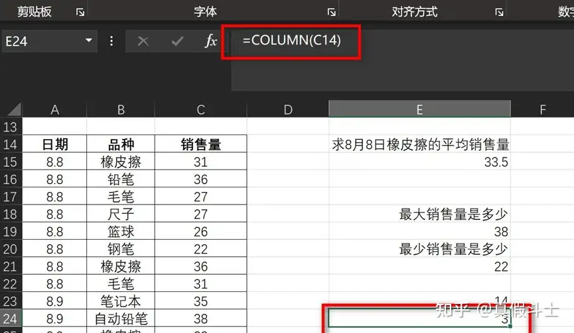This screenshot has width=574, height=333.
Task: Click 橡皮擦 cell in row 21
Action: tap(121, 266)
